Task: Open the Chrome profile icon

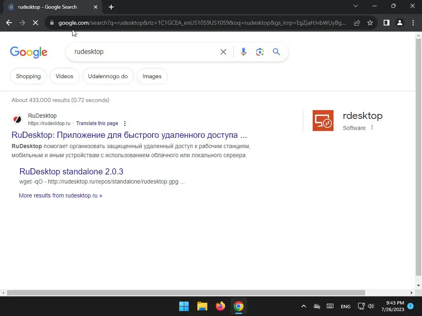Action: tap(400, 23)
